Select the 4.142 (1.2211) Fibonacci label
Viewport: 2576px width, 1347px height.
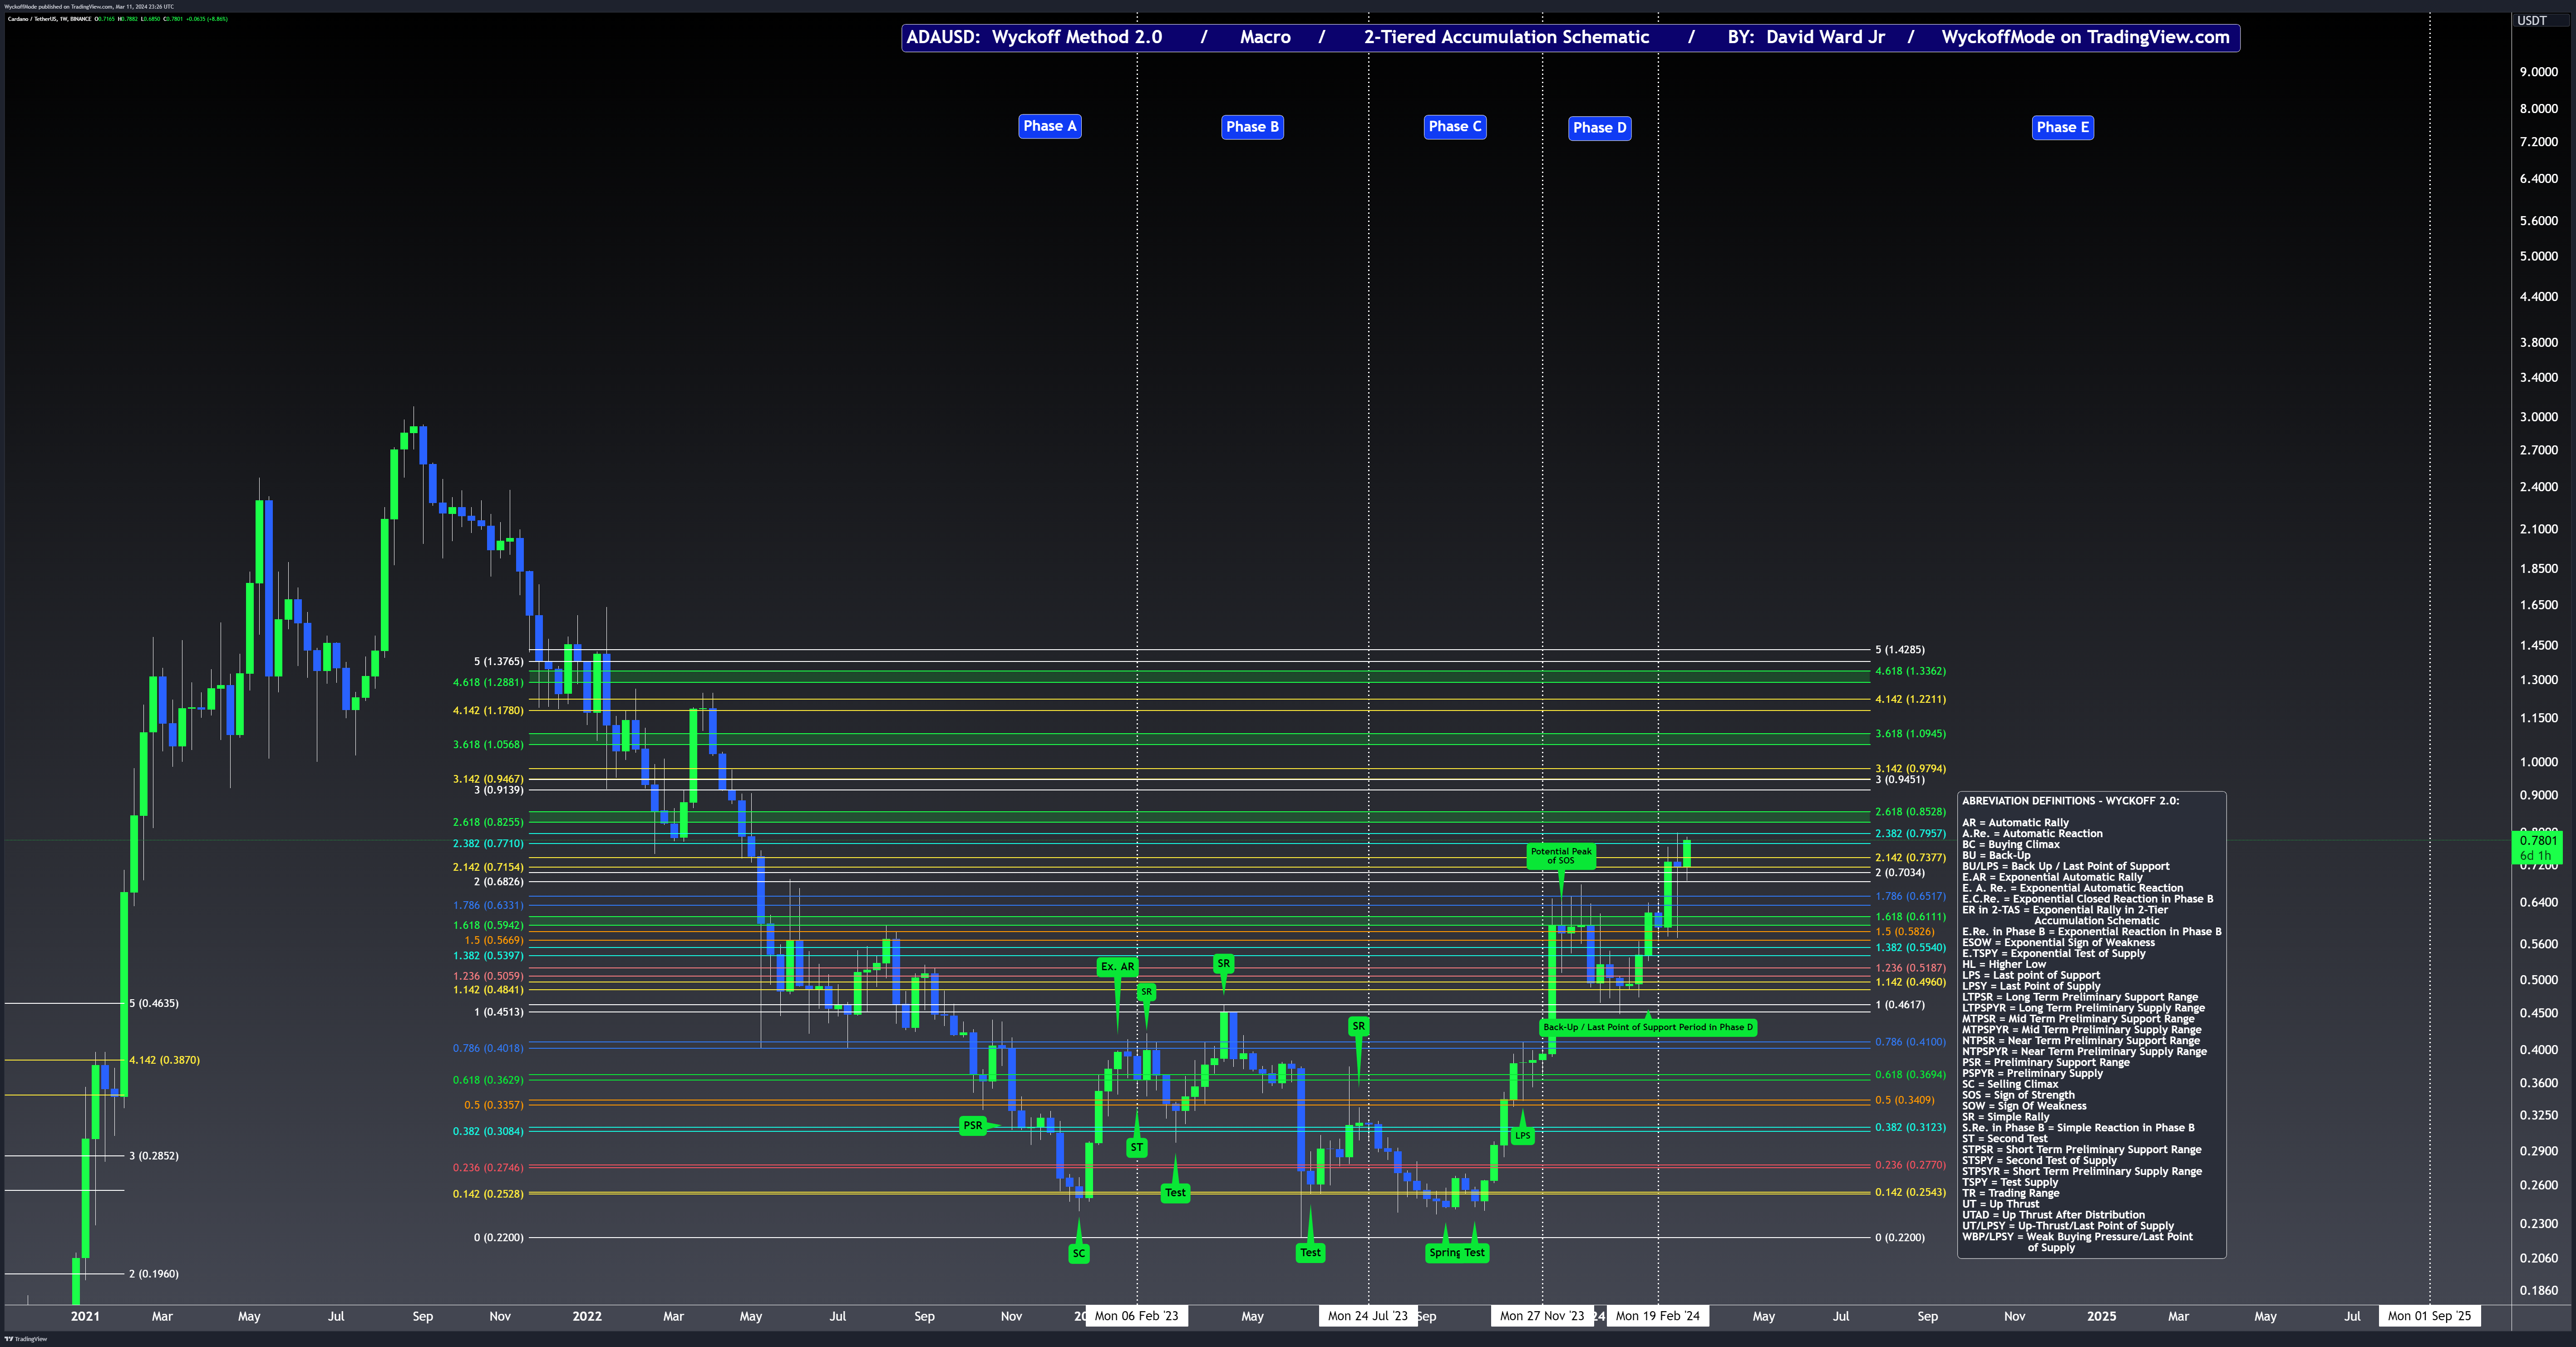(x=1910, y=699)
